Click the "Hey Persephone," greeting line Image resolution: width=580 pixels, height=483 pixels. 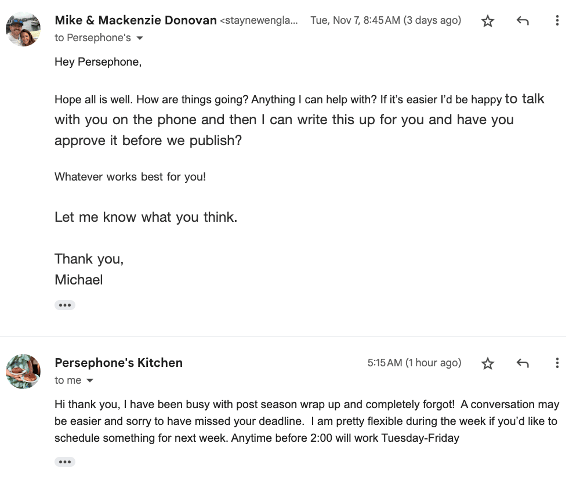point(98,62)
